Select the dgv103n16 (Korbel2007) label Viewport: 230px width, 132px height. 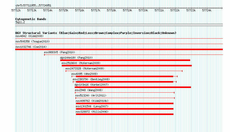click(91, 85)
